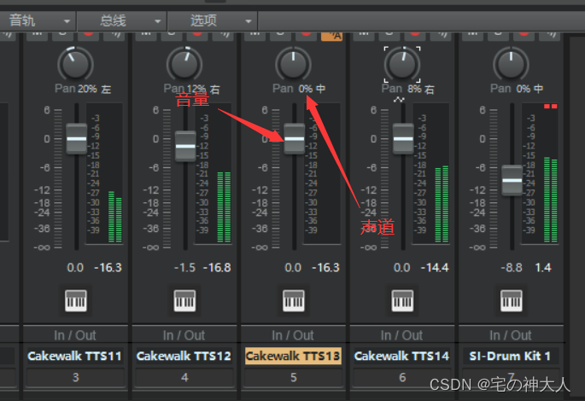The image size is (585, 401).
Task: Click the Pan knob on SI-Drum Kit 1
Action: coord(512,64)
